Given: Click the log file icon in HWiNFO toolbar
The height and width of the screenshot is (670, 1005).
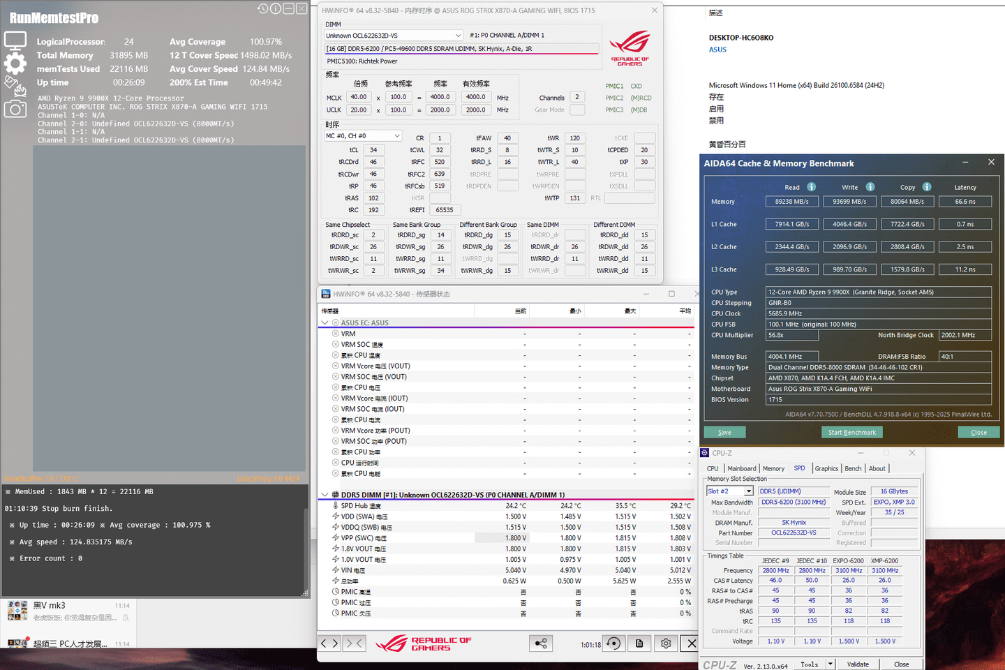Looking at the screenshot, I should coord(639,643).
